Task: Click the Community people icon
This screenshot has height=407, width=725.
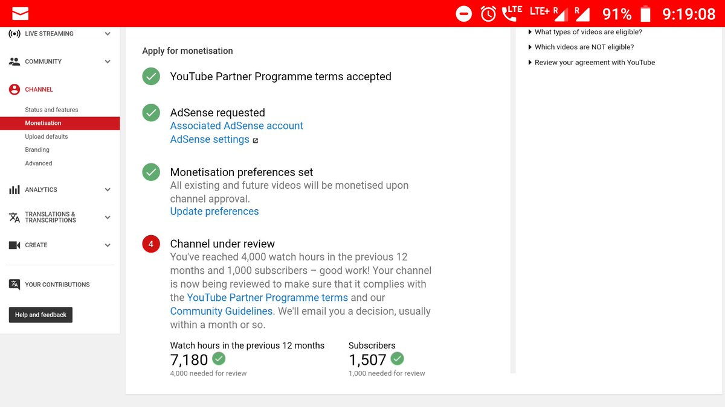Action: coord(14,62)
